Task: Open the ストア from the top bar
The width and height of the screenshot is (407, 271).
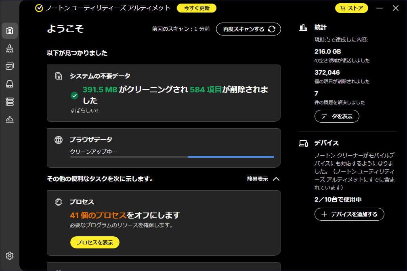Action: 351,7
